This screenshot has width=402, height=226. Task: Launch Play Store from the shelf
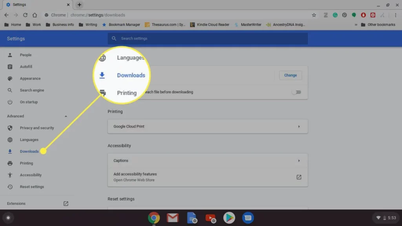point(229,218)
